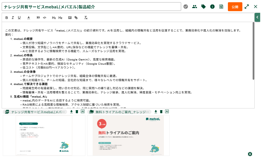Viewport: 261px width, 162px height.
Task: Open the 無料トライアルのご案内 attachment chip
Action: click(x=119, y=112)
